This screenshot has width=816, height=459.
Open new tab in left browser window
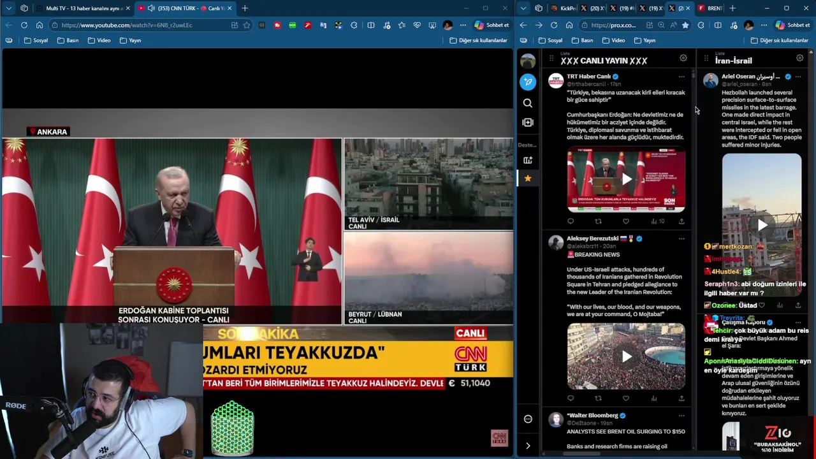click(245, 8)
